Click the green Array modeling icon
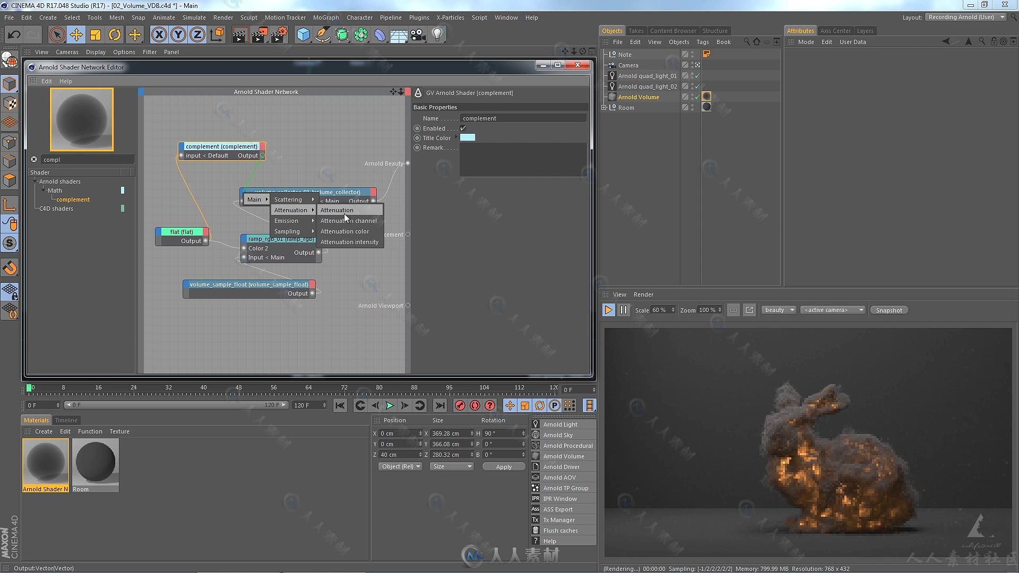This screenshot has height=573, width=1019. point(361,35)
